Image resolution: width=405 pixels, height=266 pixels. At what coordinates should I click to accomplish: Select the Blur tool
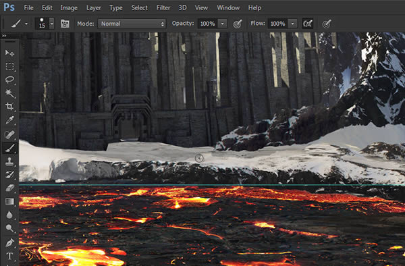point(9,215)
